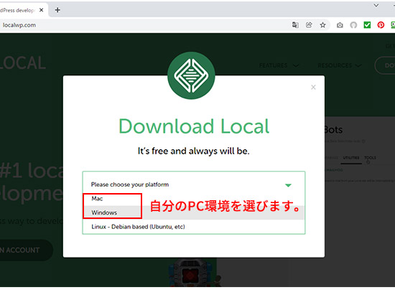Close the Download Local modal dialog

313,87
